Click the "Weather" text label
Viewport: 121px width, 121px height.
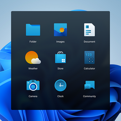33,69
